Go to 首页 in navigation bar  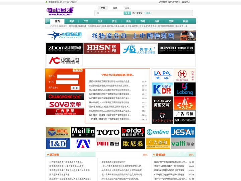[57, 21]
